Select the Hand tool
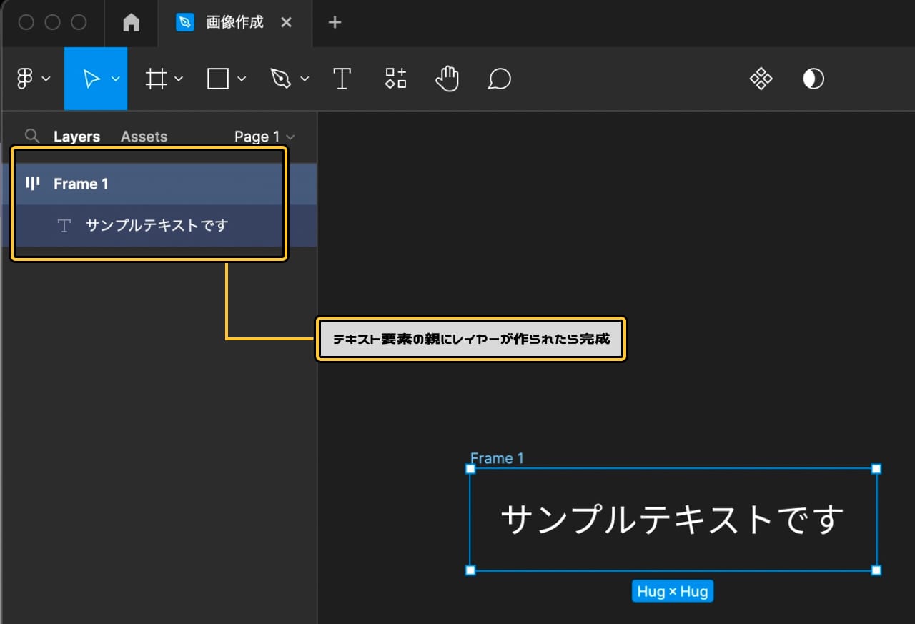The image size is (915, 624). (447, 79)
